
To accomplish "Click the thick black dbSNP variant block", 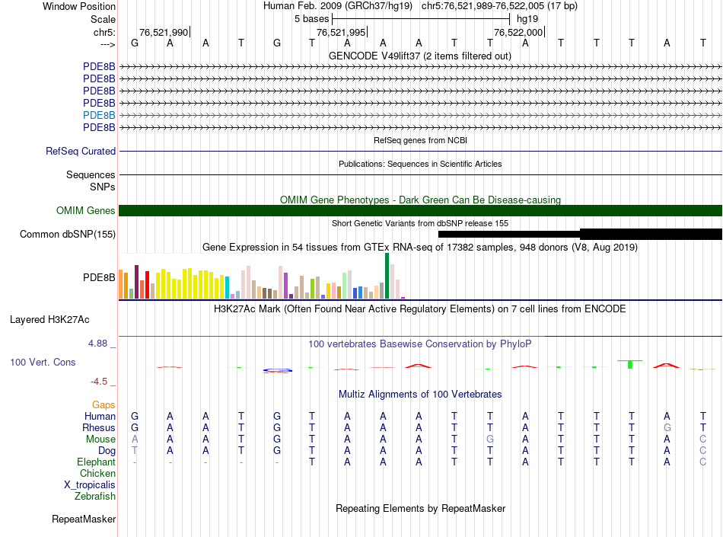I will coord(651,234).
